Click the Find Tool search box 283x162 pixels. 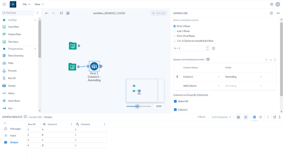[18, 13]
